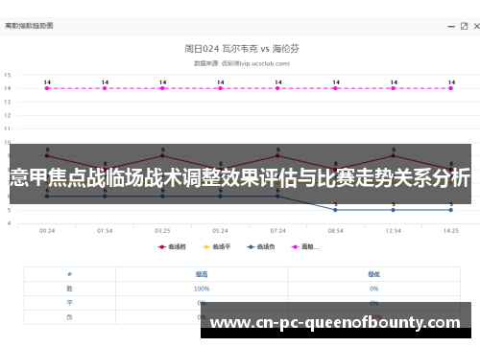Click the 100% cell in 胜 row
Image resolution: width=480 pixels, height=347 pixels.
202,289
